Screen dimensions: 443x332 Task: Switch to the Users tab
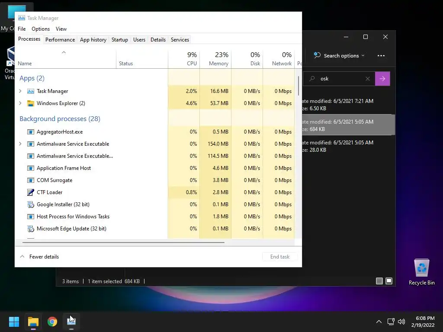(139, 40)
